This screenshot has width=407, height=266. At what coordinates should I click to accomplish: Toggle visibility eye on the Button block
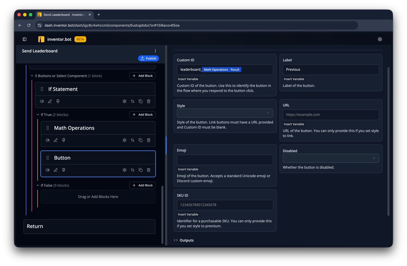click(48, 170)
